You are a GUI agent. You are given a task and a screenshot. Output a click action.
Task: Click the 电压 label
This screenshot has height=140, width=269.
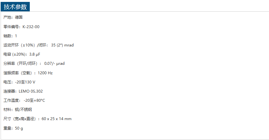[x=7, y=82]
